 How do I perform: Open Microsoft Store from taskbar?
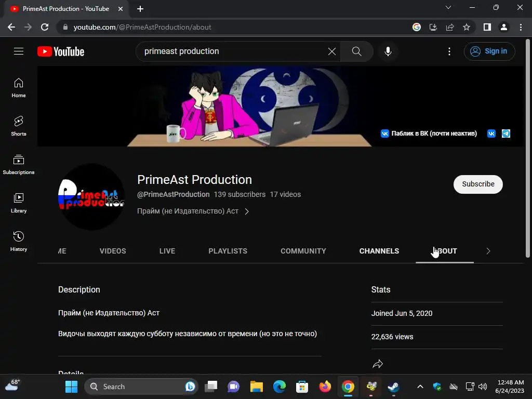[x=302, y=387]
